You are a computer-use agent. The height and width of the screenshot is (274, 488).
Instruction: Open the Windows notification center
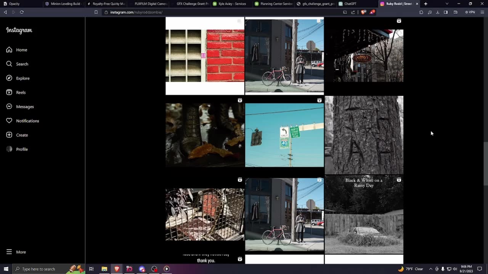click(x=480, y=269)
